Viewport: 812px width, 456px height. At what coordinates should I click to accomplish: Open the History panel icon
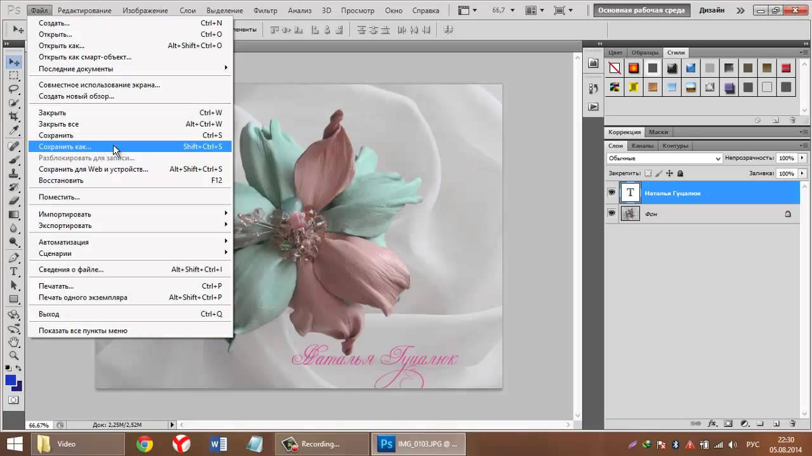(x=593, y=88)
